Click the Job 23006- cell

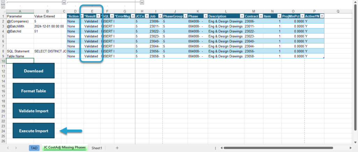pyautogui.click(x=156, y=21)
